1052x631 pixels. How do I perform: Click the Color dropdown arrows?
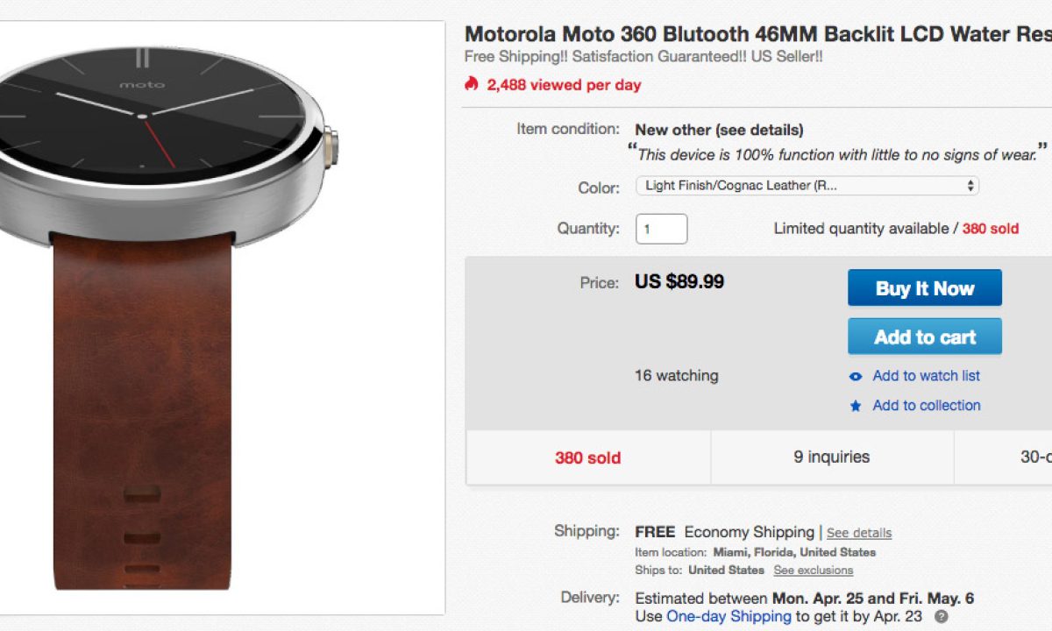[970, 186]
